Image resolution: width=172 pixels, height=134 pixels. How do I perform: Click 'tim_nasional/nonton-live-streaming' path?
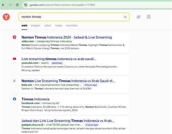tap(58, 85)
